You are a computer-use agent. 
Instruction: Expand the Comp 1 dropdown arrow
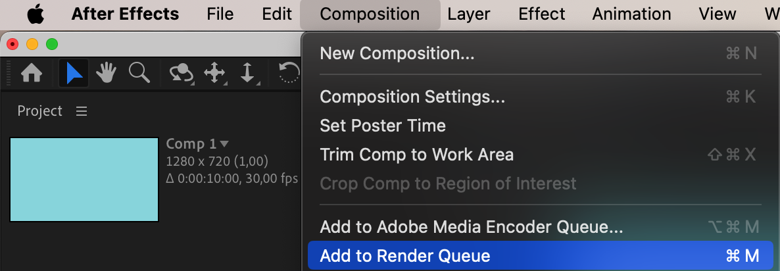(224, 143)
